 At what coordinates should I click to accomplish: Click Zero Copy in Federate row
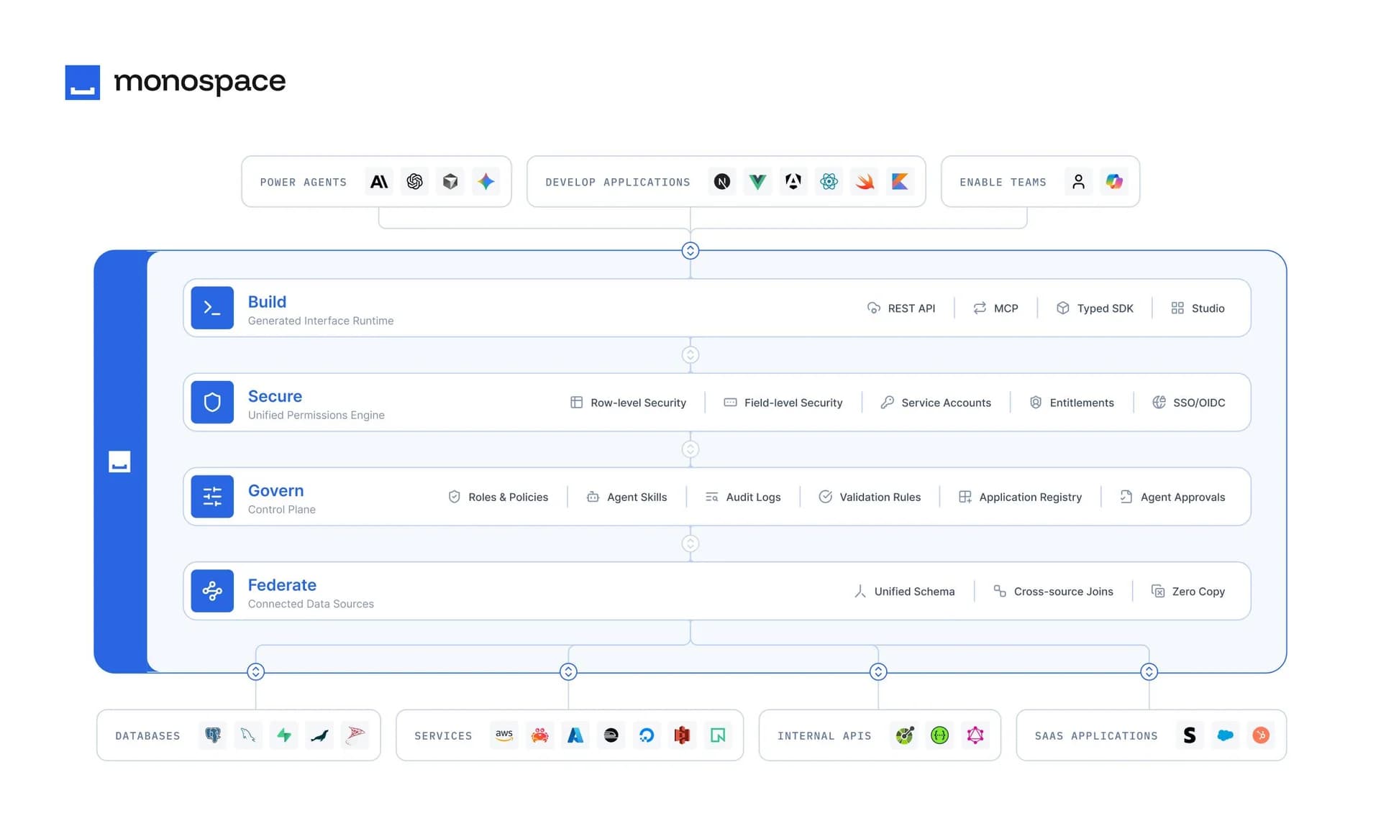1188,591
